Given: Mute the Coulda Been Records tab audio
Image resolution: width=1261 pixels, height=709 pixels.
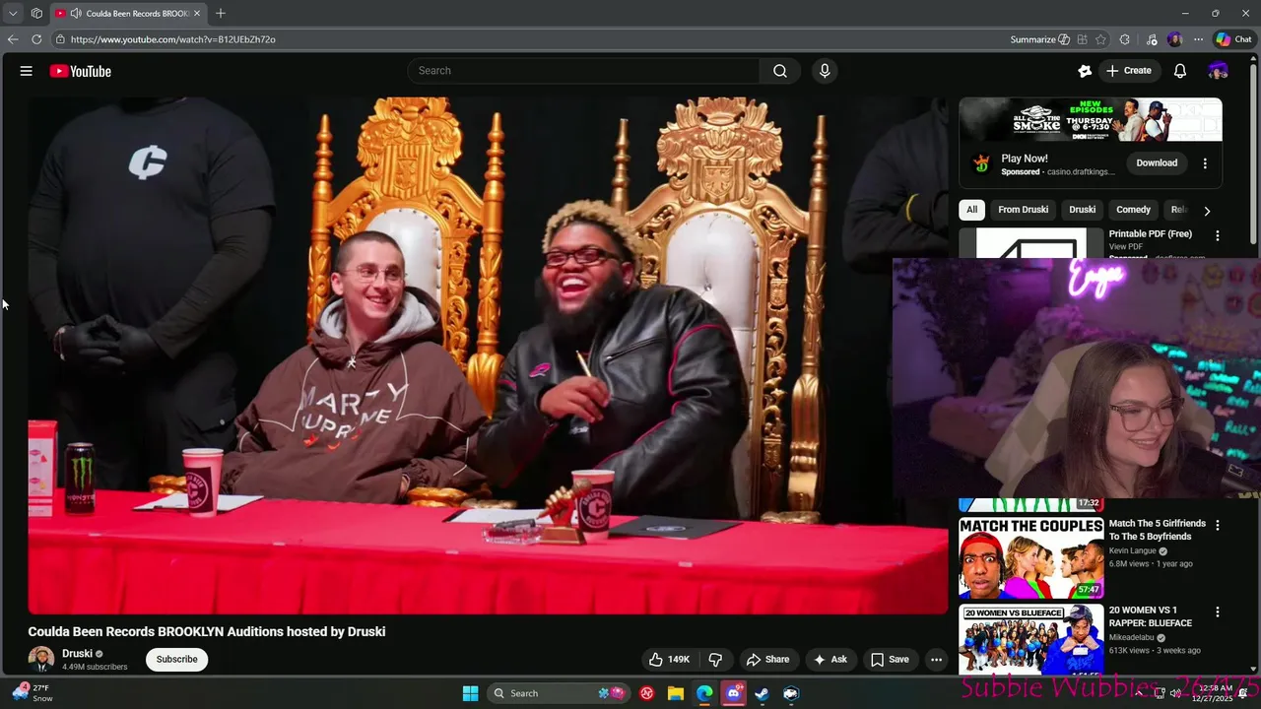Looking at the screenshot, I should 76,13.
